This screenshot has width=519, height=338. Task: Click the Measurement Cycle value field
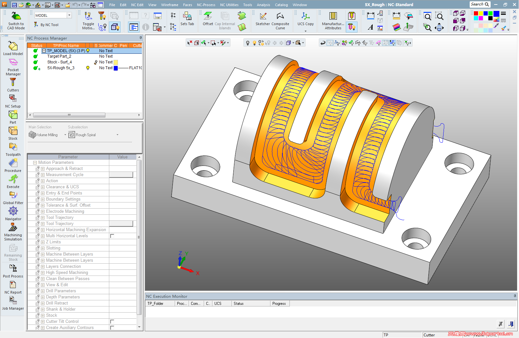pyautogui.click(x=121, y=175)
